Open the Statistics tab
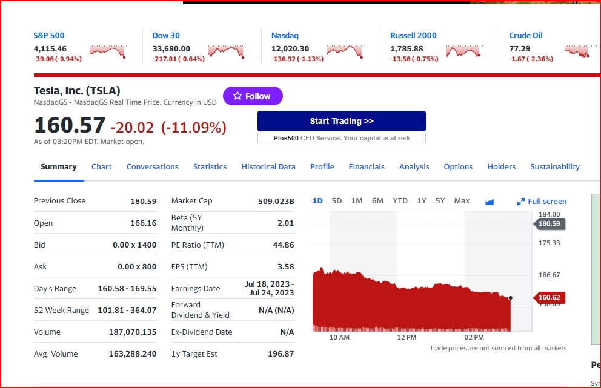Screen dimensions: 601x388 [210, 167]
